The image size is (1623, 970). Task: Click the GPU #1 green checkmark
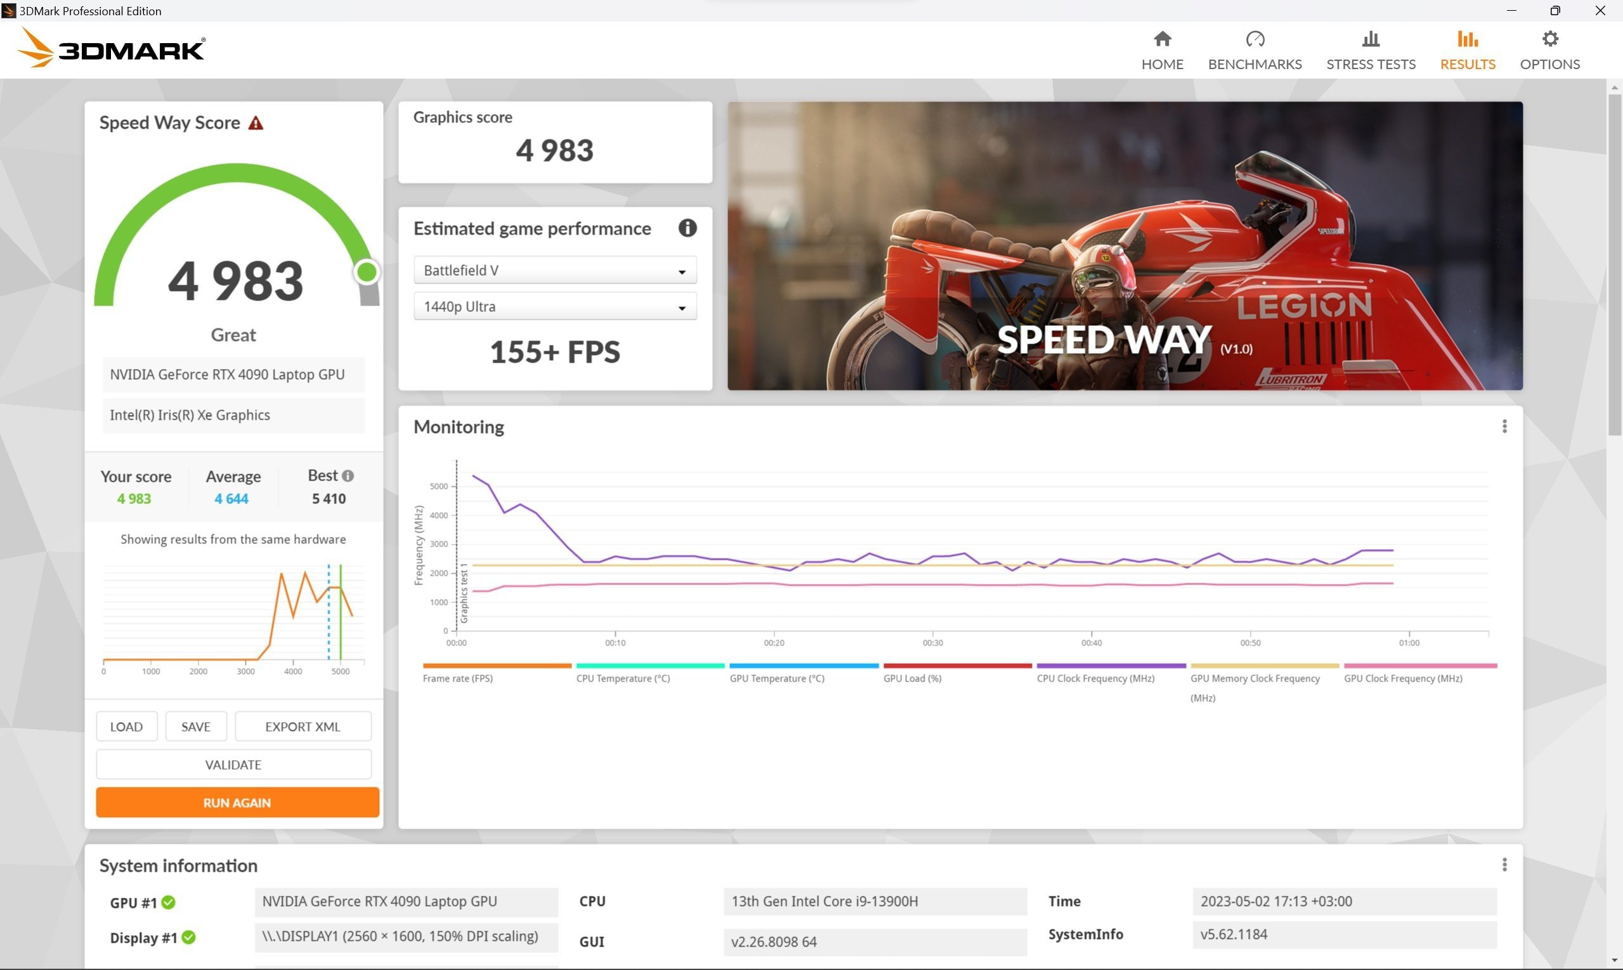[x=169, y=902]
